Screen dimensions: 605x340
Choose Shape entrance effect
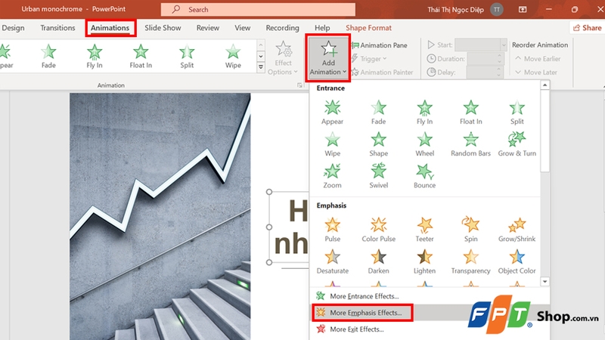coord(379,144)
